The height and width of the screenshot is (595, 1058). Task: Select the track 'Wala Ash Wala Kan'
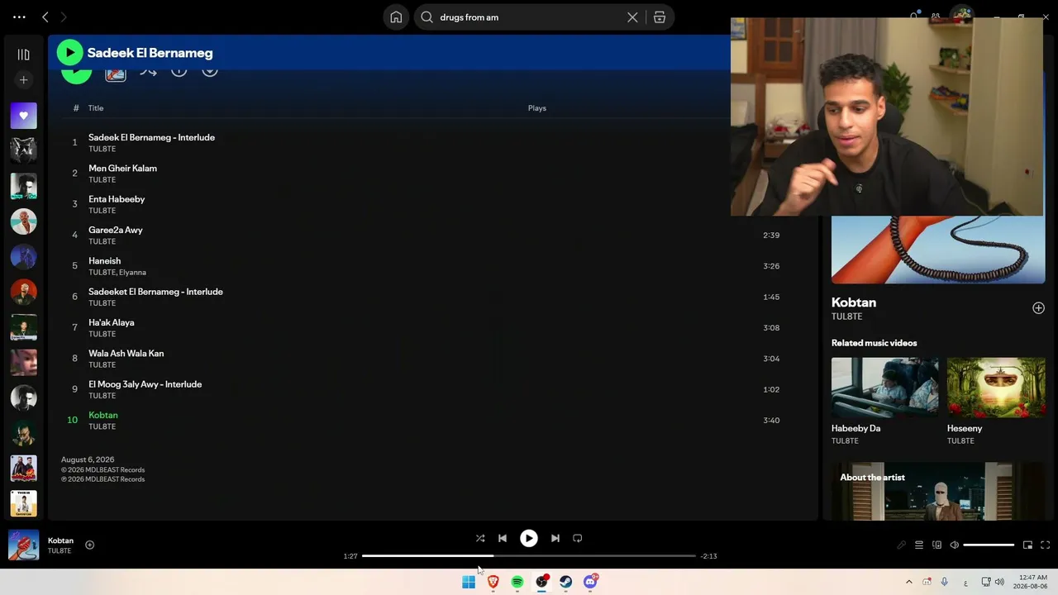coord(126,354)
